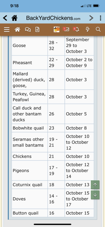Open the hamburger navigation menu

[x=7, y=30]
